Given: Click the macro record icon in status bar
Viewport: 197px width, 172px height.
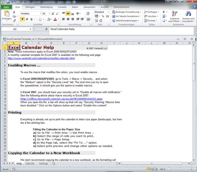Looking at the screenshot, I should click(14, 169).
